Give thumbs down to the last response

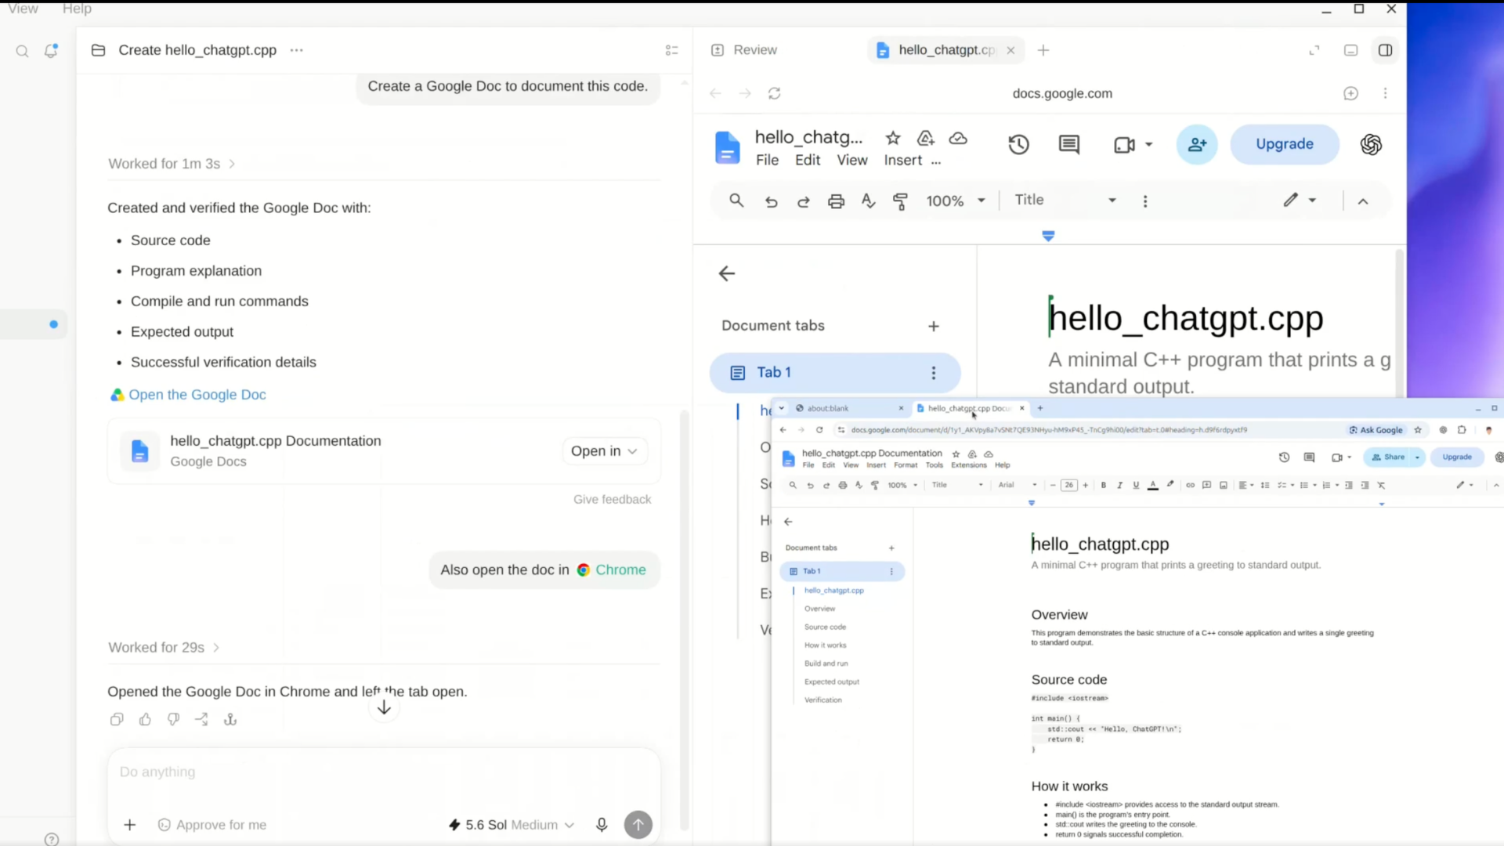point(173,719)
